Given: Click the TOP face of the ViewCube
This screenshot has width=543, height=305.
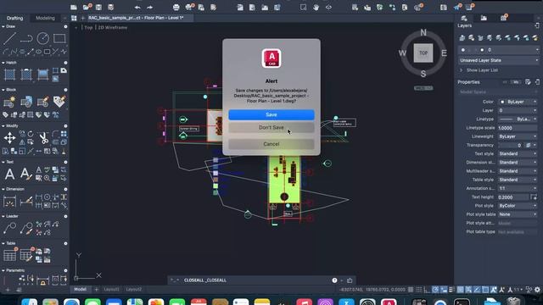Looking at the screenshot, I should click(x=423, y=53).
